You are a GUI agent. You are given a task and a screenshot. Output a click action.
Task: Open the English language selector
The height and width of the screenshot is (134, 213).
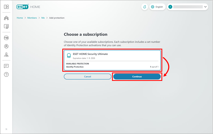pos(157,7)
